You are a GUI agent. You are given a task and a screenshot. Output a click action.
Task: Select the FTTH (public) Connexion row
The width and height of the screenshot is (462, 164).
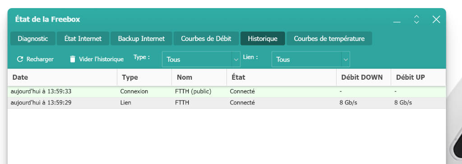pyautogui.click(x=226, y=91)
